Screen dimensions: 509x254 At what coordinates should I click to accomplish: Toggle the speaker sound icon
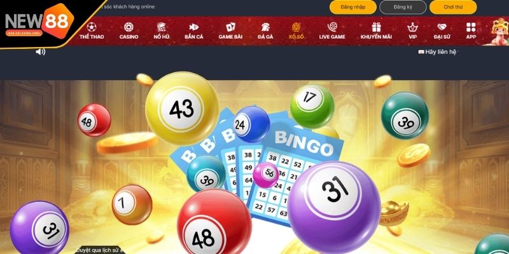(41, 52)
